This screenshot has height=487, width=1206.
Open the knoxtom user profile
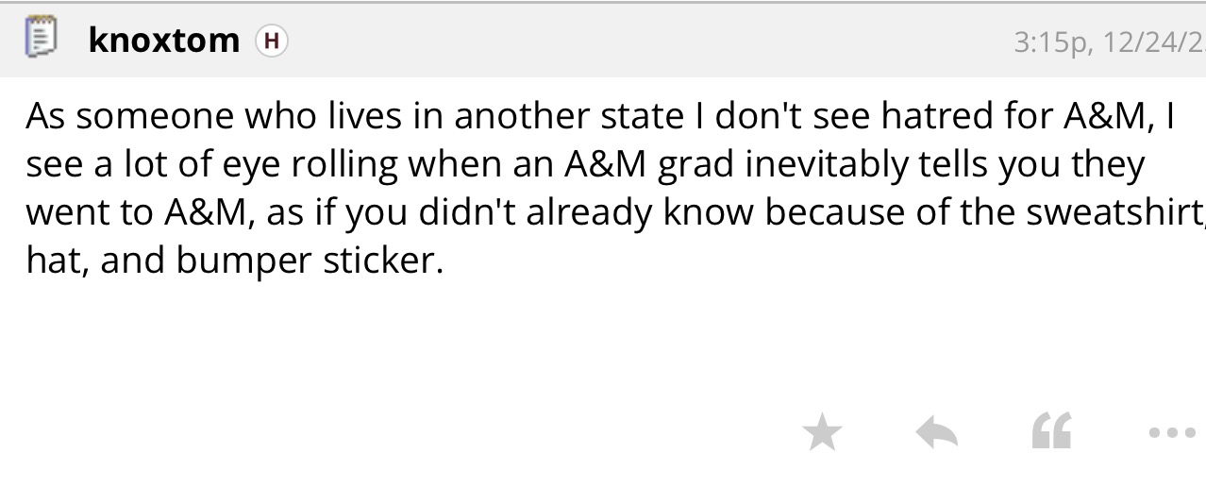tap(164, 41)
